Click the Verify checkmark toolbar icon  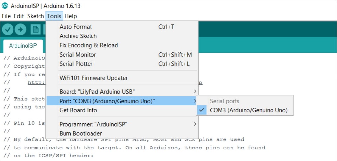pos(8,30)
